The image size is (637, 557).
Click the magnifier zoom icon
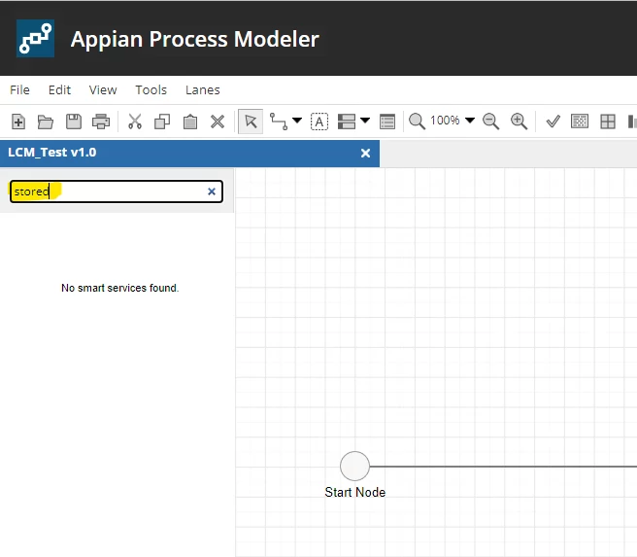point(417,122)
